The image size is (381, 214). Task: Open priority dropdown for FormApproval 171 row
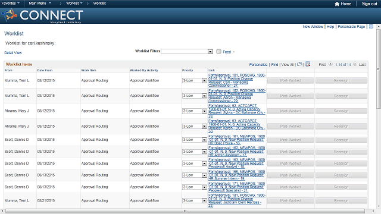tap(195, 187)
